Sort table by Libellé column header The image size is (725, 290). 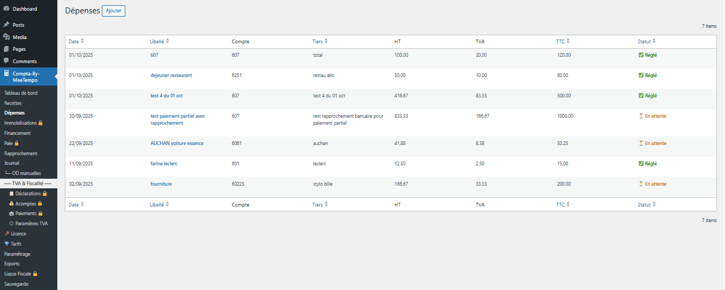156,42
